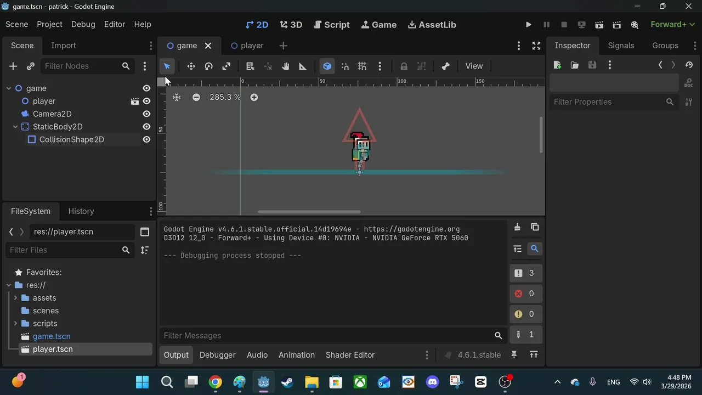
Task: Open snapping options three-dot menu
Action: tap(380, 66)
